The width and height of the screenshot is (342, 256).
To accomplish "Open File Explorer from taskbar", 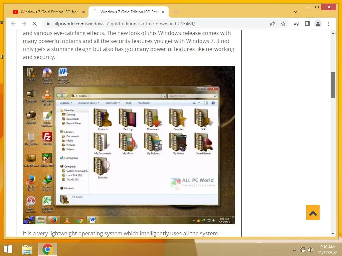I will click(x=27, y=249).
